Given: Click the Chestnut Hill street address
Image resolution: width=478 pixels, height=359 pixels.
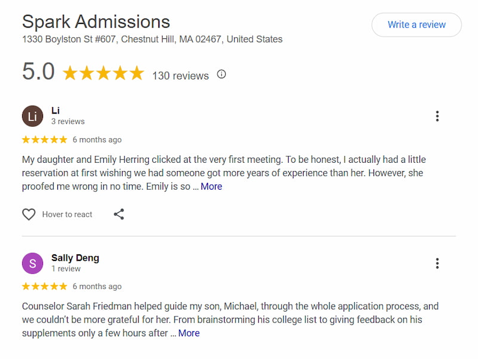Looking at the screenshot, I should [x=152, y=39].
